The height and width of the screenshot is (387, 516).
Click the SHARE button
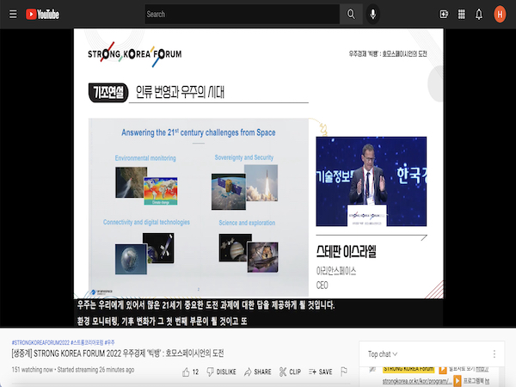pos(258,372)
